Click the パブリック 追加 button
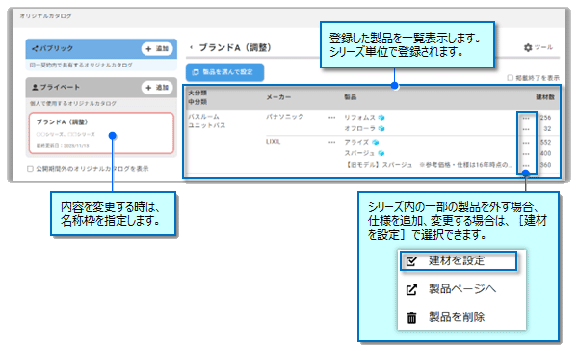Screen dimensions: 578x351 [157, 49]
